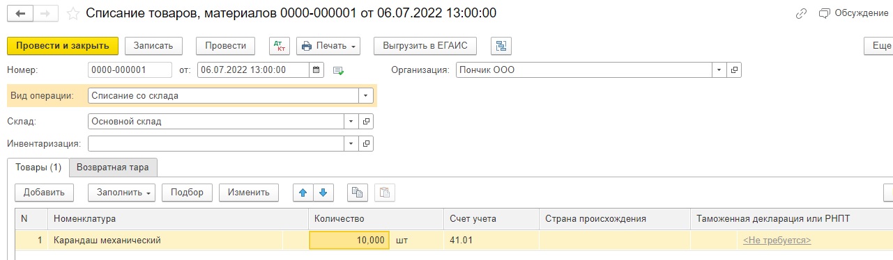Edit the document date field
This screenshot has width=893, height=260.
point(254,70)
